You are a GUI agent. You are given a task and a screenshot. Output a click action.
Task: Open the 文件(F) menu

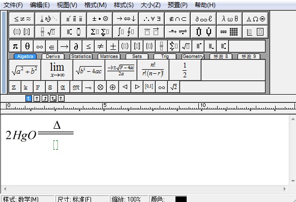click(x=13, y=5)
